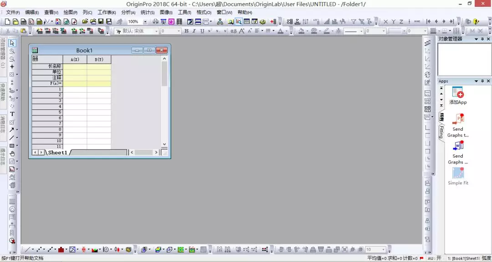
Task: Select the Text tool (T)
Action: click(x=12, y=114)
